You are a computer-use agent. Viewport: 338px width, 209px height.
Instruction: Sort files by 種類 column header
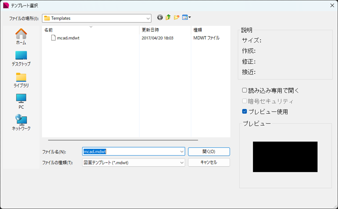pos(211,30)
